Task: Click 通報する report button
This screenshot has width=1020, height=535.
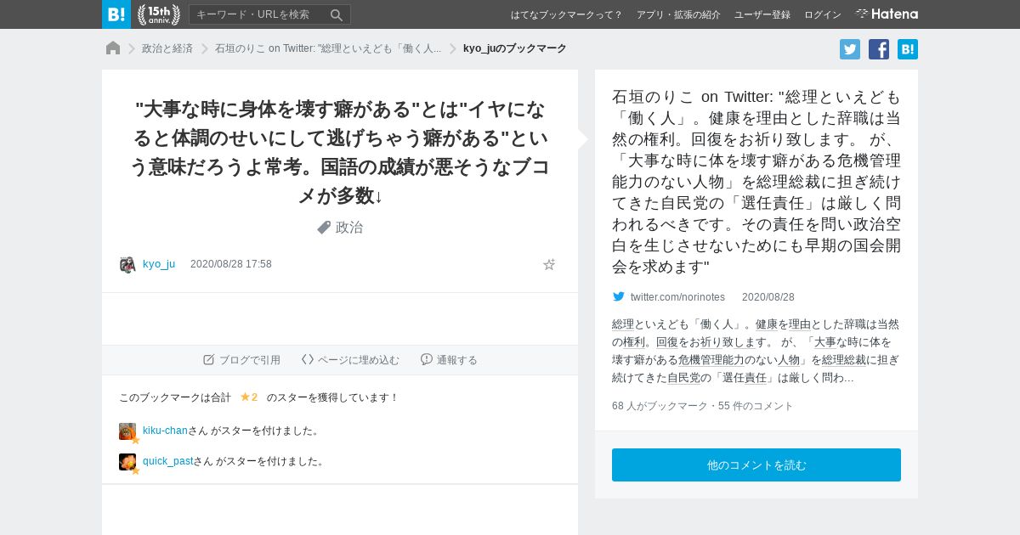Action: point(449,360)
